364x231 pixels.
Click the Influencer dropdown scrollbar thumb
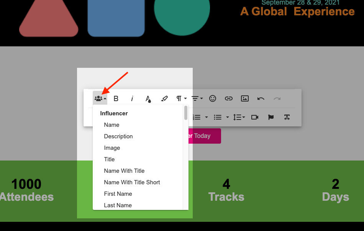tap(186, 113)
